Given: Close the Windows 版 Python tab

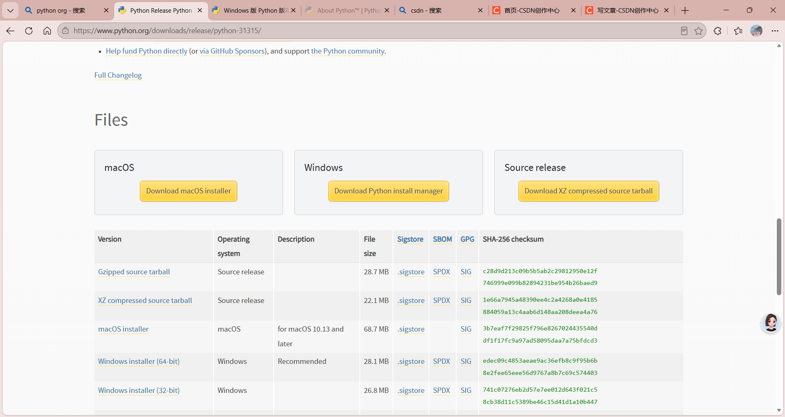Looking at the screenshot, I should [x=293, y=10].
